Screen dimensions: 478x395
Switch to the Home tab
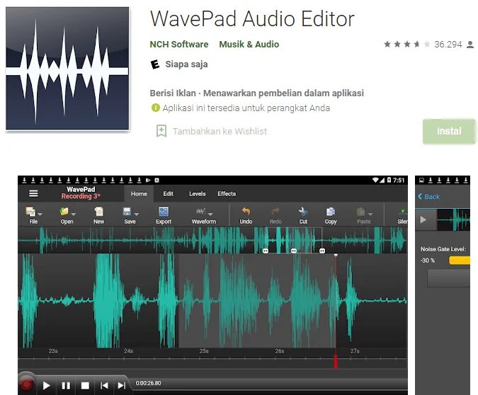(x=139, y=194)
